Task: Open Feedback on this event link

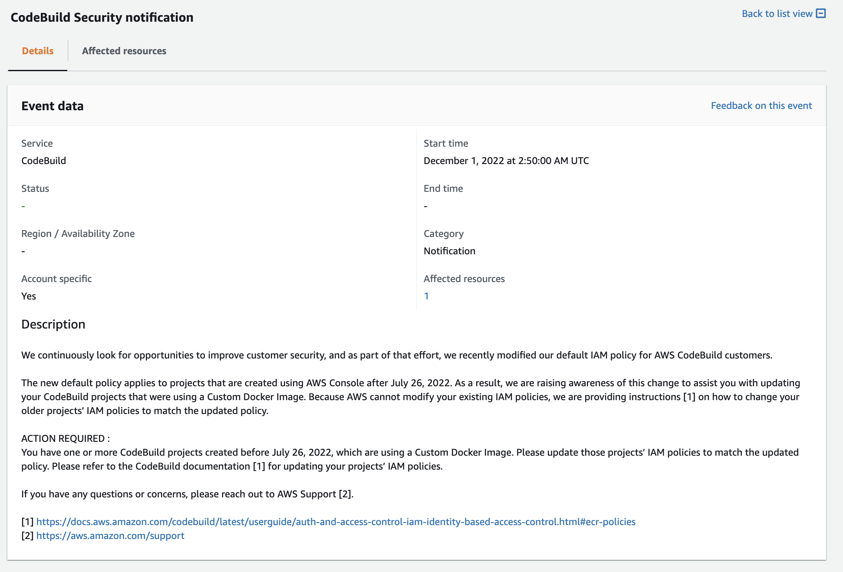Action: 761,105
